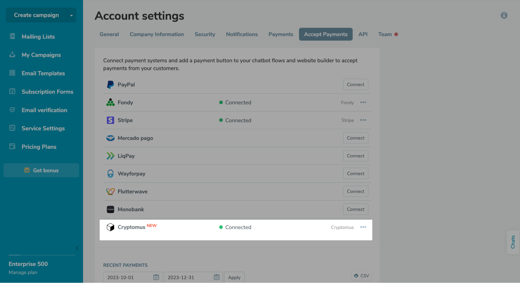Click the info icon in top right corner
The height and width of the screenshot is (283, 520).
[504, 15]
